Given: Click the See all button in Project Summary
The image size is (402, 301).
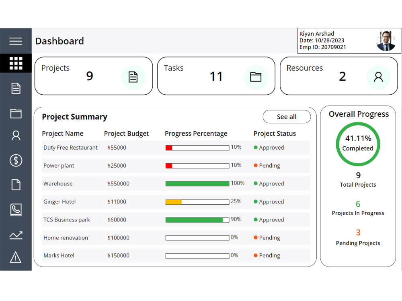Looking at the screenshot, I should 287,116.
